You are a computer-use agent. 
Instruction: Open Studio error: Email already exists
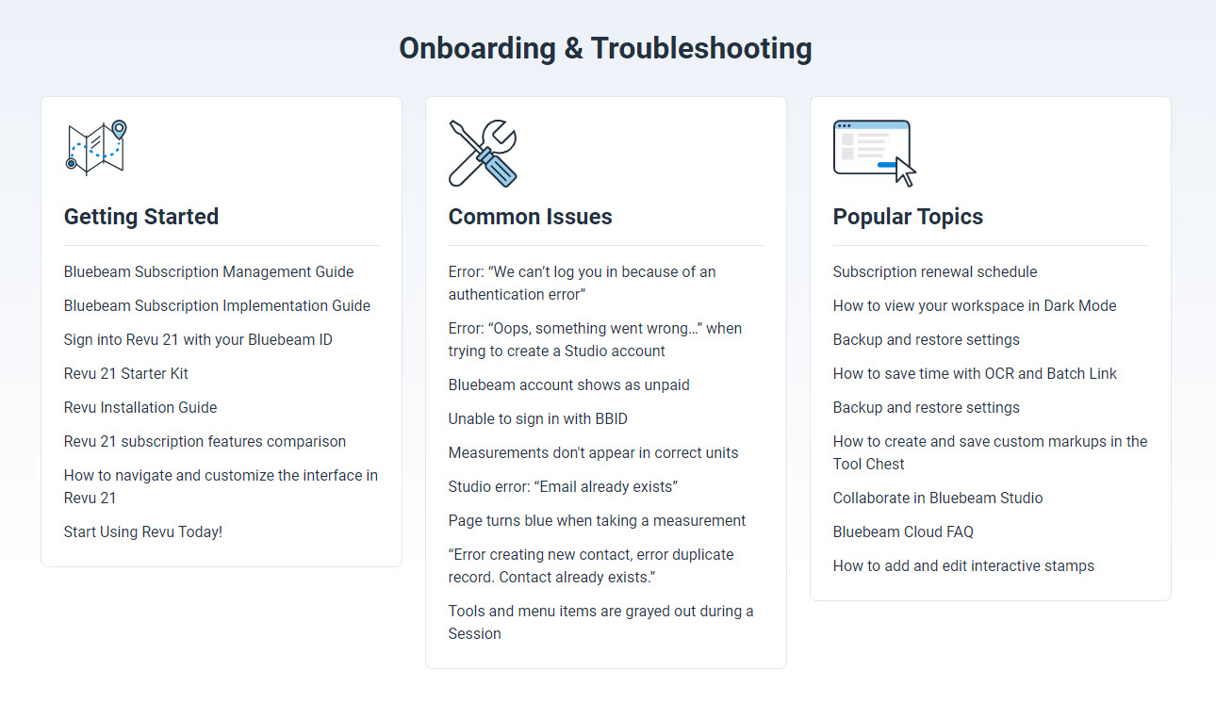pyautogui.click(x=563, y=486)
